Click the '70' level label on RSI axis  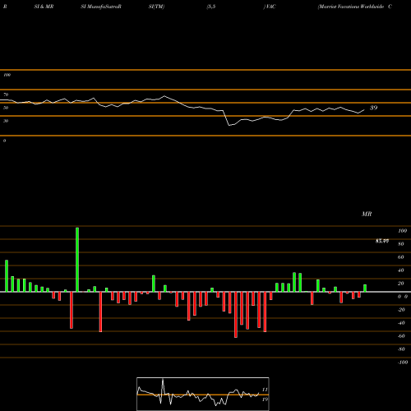(x=6, y=95)
